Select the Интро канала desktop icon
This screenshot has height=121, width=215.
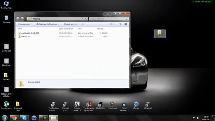tap(124, 107)
